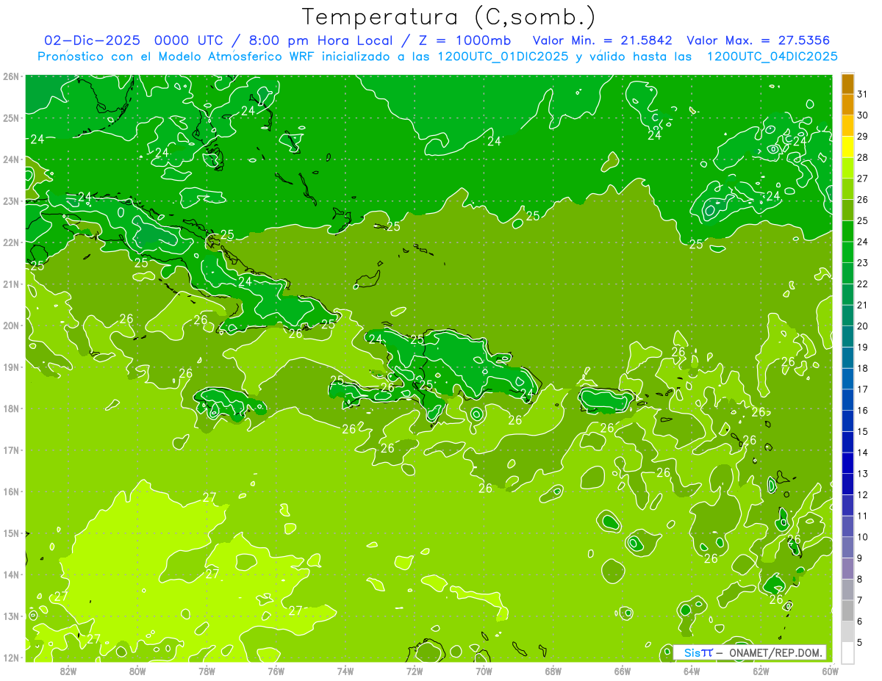Click the '76W' longitude axis label
882x681 pixels.
click(276, 671)
